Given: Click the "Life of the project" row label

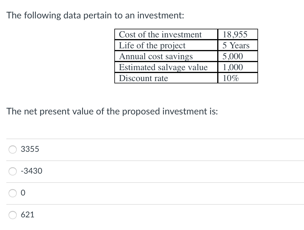Looking at the screenshot, I should [x=152, y=45].
